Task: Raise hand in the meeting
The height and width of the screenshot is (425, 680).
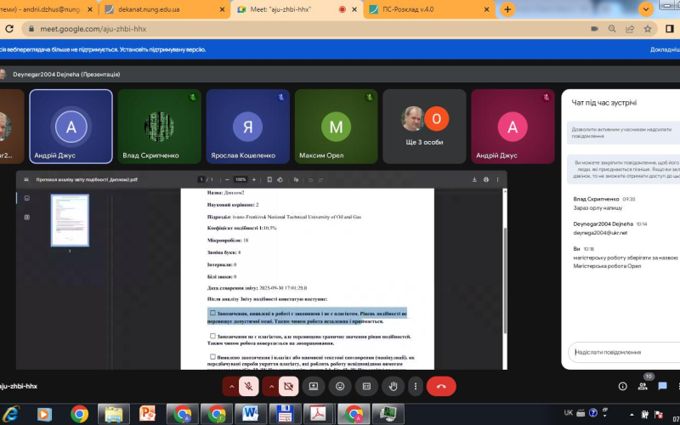Action: coord(393,386)
